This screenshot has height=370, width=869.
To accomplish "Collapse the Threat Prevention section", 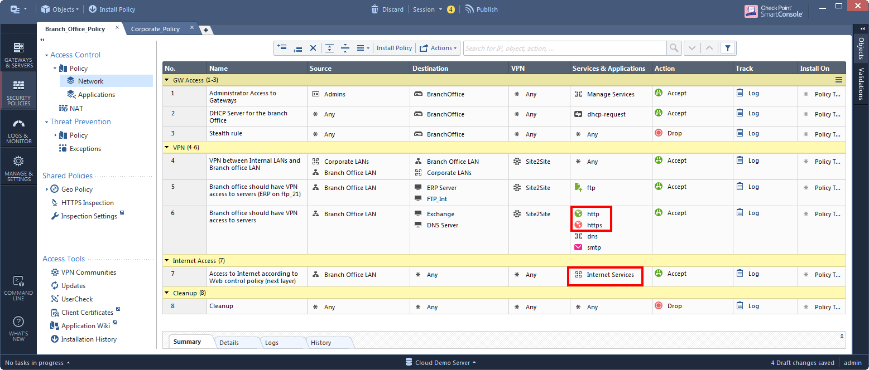I will point(46,122).
